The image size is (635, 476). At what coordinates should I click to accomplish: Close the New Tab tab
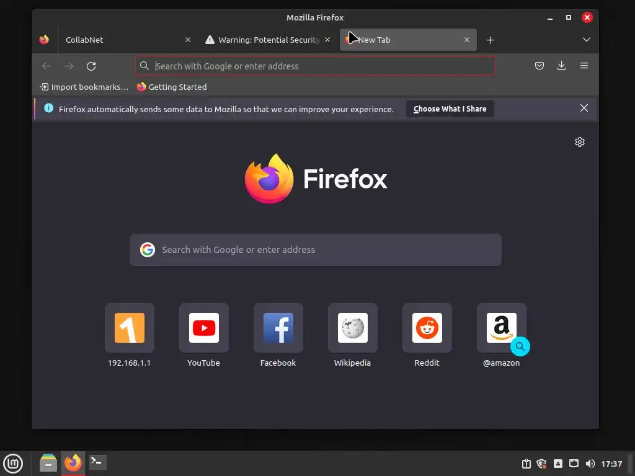pos(466,40)
